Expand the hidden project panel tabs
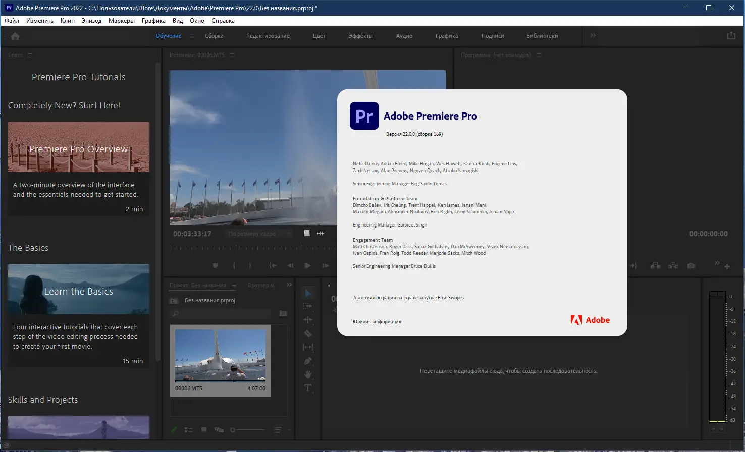The image size is (745, 452). [289, 285]
